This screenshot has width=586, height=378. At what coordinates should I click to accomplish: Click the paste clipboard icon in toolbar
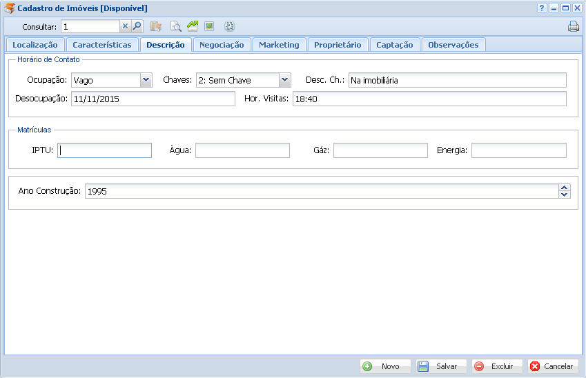(x=156, y=27)
